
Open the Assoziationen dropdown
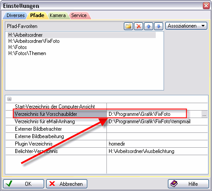tap(186, 26)
